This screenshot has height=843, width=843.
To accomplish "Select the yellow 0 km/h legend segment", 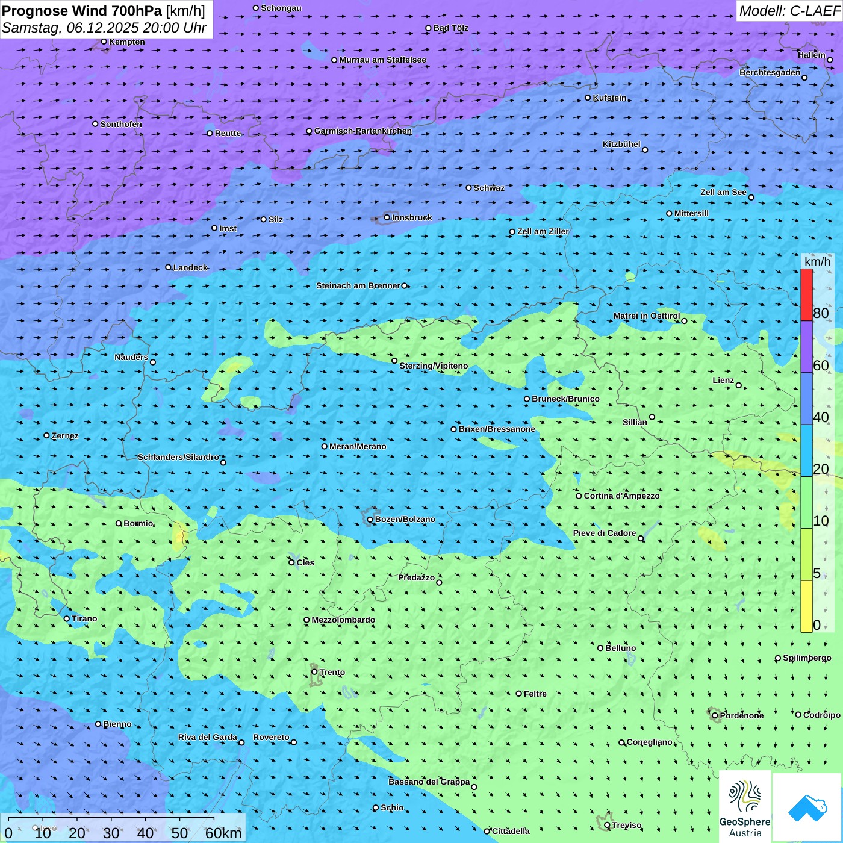I will click(x=806, y=606).
